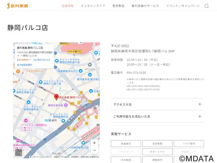
Task: Click the 高価買取まねきや shop marker
Action: coord(81,71)
